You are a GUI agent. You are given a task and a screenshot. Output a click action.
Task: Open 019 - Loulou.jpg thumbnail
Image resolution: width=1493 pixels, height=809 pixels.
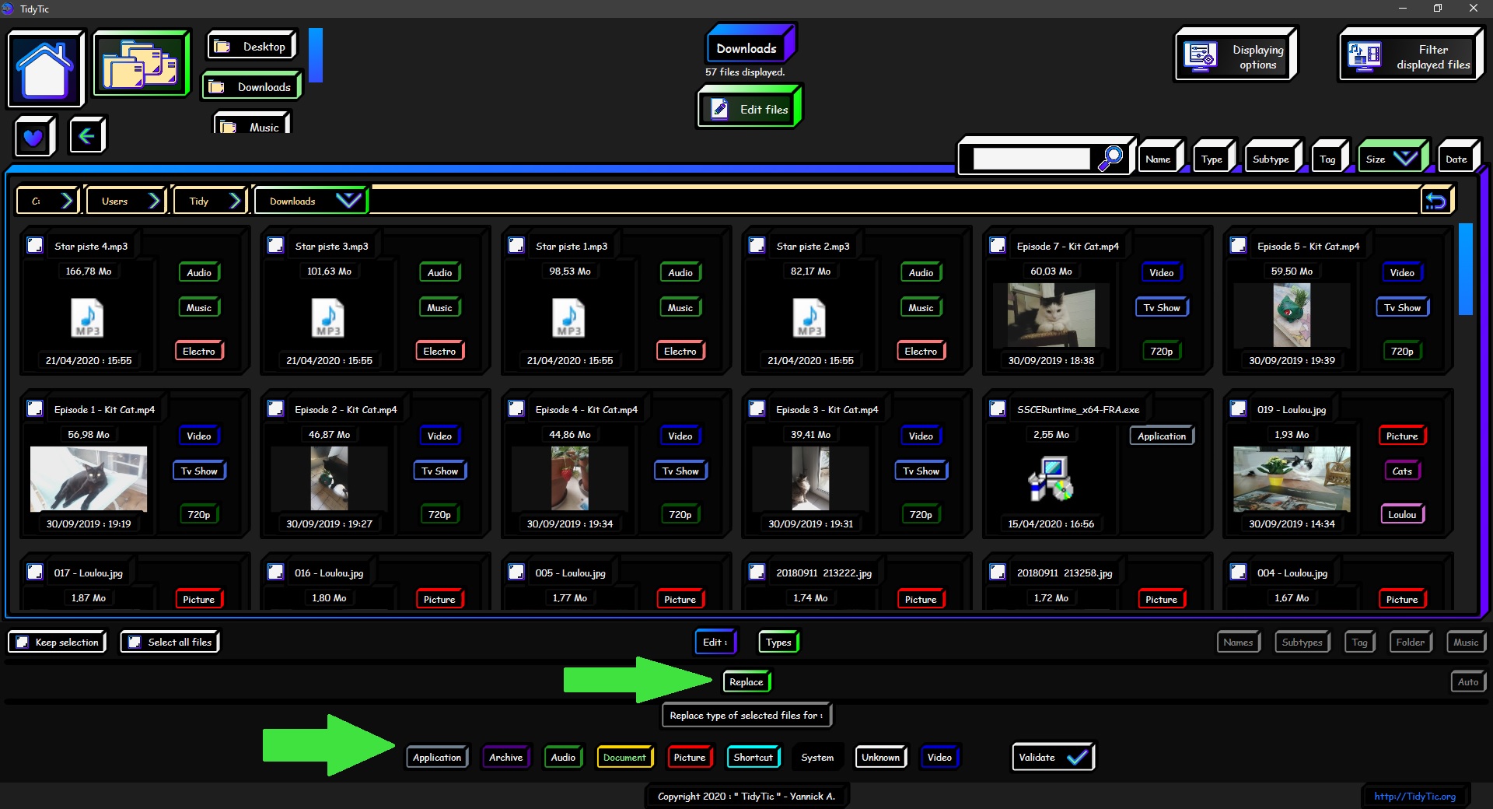coord(1292,478)
